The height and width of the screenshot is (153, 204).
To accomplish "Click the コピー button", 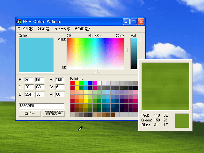I will [30, 113].
